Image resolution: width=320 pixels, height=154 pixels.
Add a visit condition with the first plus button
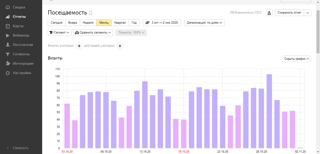point(79,46)
